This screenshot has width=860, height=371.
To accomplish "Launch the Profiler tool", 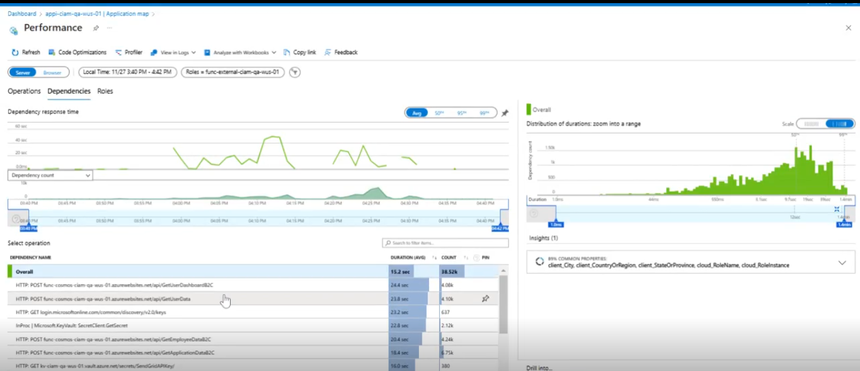I will (x=128, y=53).
